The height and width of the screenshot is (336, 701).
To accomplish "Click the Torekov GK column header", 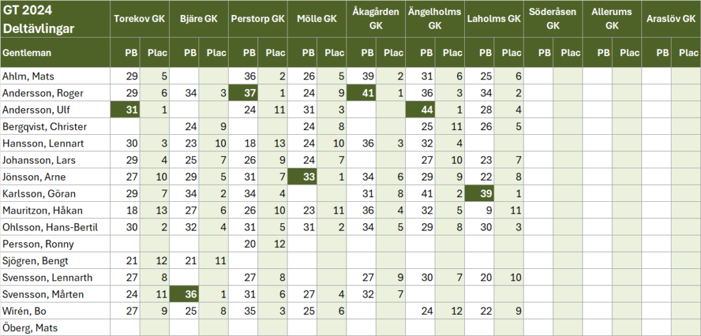I will (x=140, y=18).
